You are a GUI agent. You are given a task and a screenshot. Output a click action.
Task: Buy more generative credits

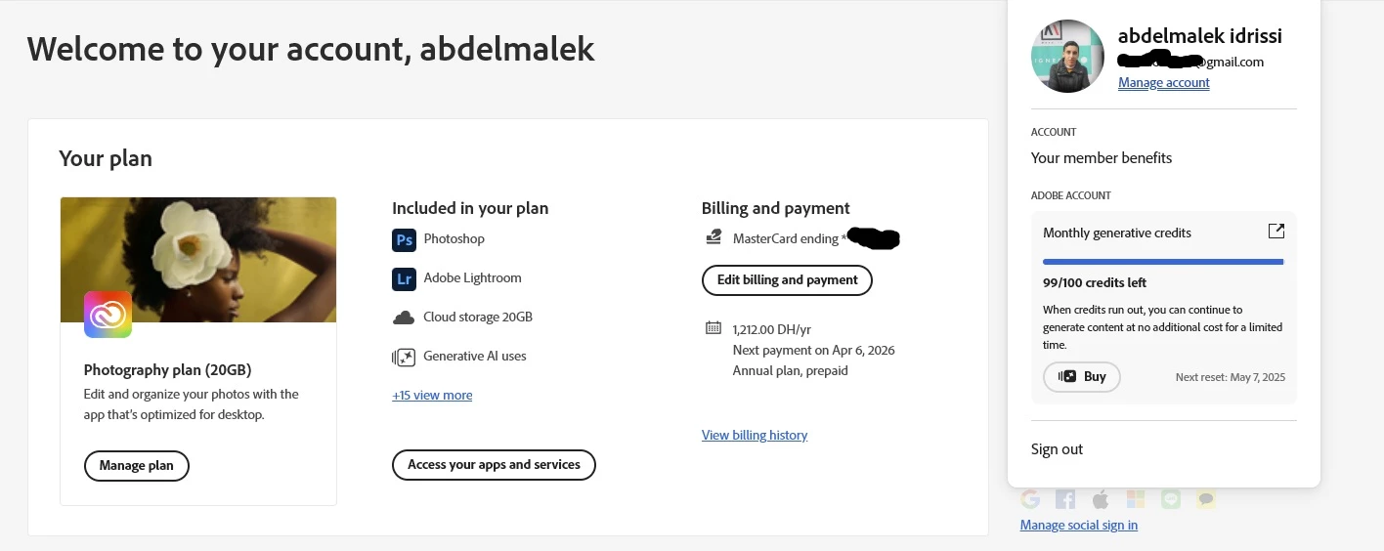point(1082,377)
